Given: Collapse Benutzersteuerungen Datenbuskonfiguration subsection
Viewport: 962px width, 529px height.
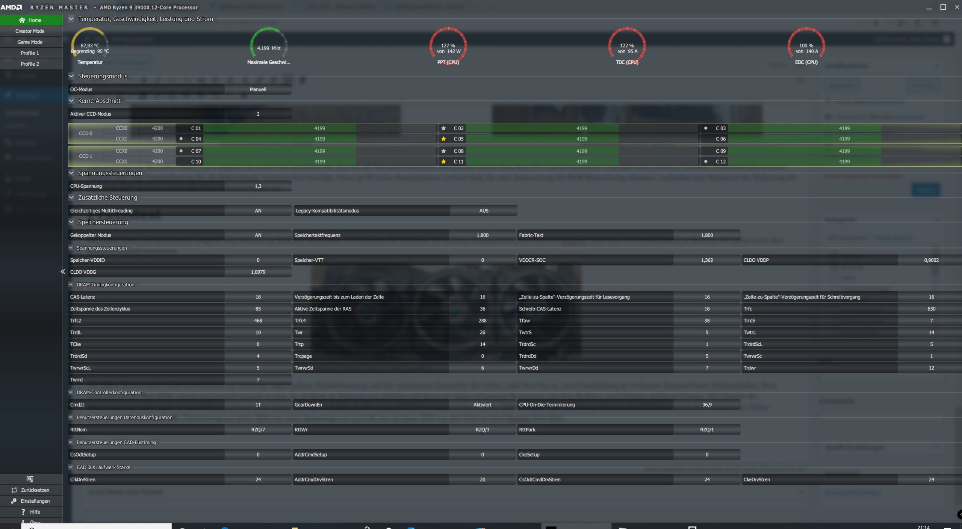Looking at the screenshot, I should [71, 417].
